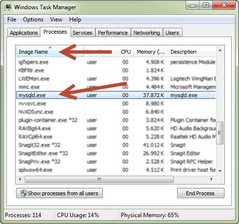Click the 41.012 K memory value

153,145
